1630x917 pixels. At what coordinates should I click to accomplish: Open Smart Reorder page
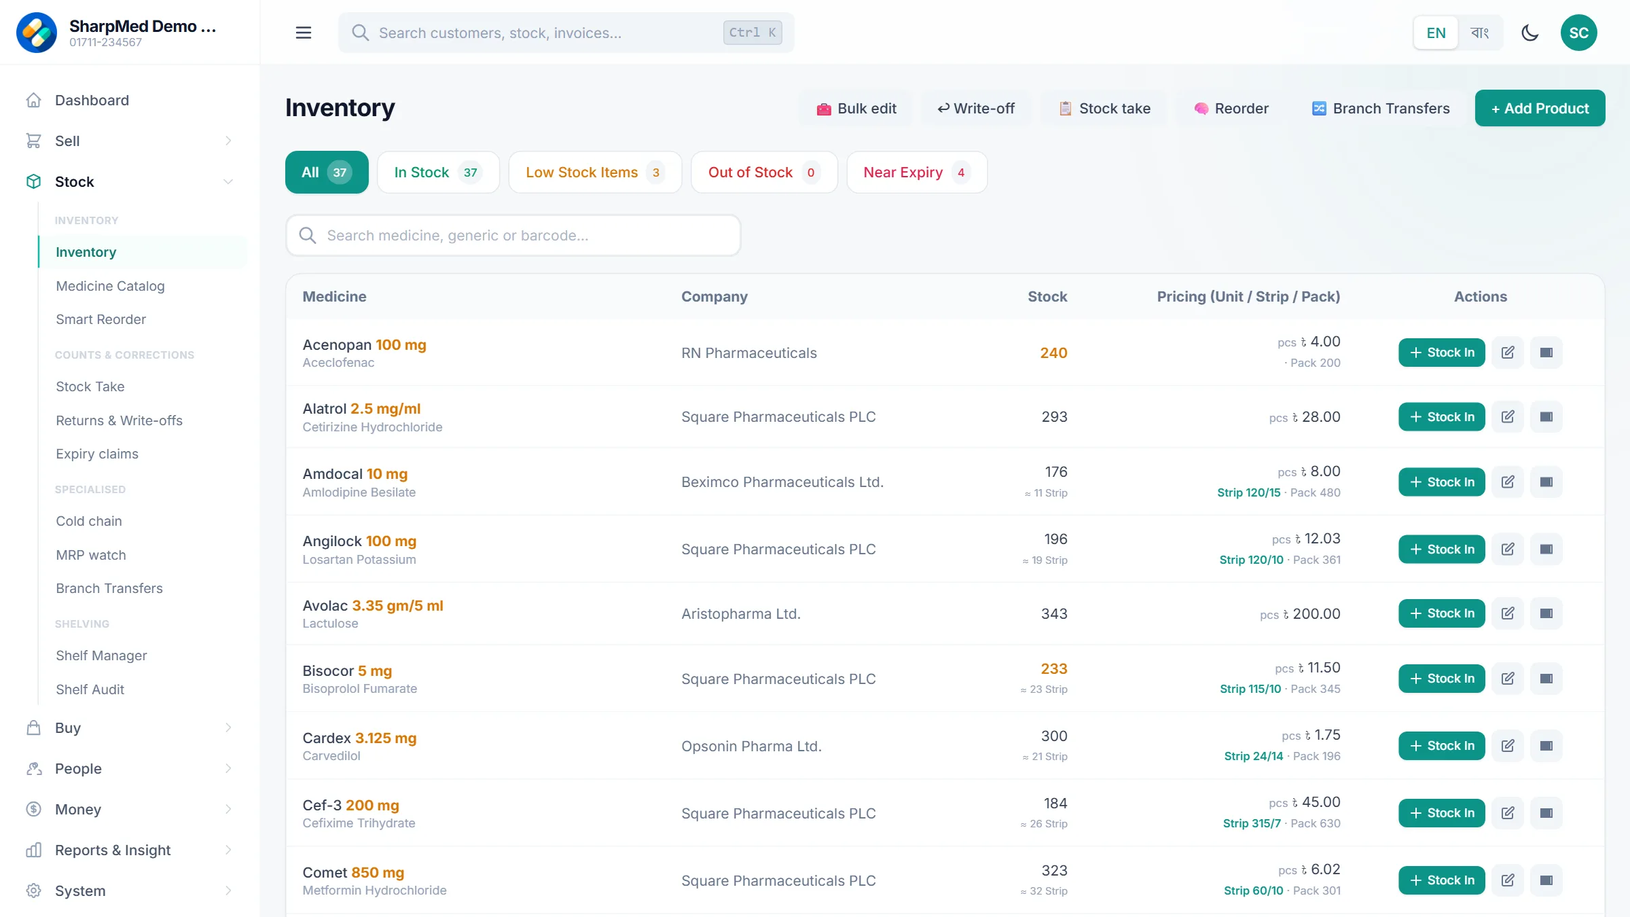101,319
